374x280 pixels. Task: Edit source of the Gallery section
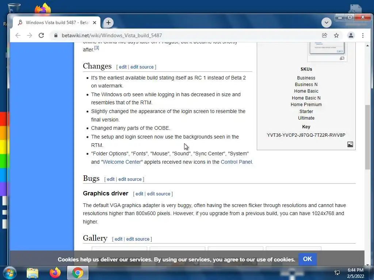138,239
